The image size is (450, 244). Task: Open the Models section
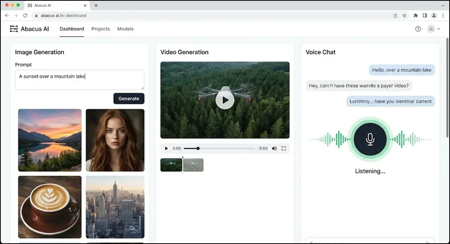click(125, 29)
